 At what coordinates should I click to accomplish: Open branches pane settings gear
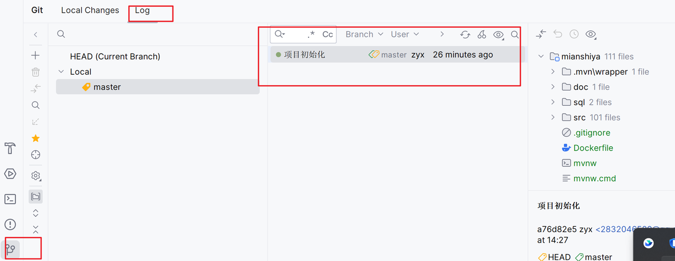[x=36, y=176]
